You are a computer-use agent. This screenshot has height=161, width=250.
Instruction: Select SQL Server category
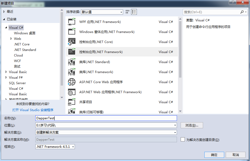(x=17, y=83)
